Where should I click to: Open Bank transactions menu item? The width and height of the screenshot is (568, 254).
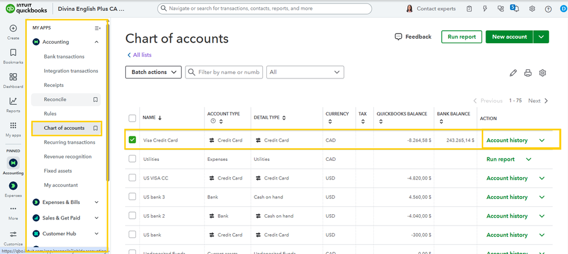tap(64, 56)
